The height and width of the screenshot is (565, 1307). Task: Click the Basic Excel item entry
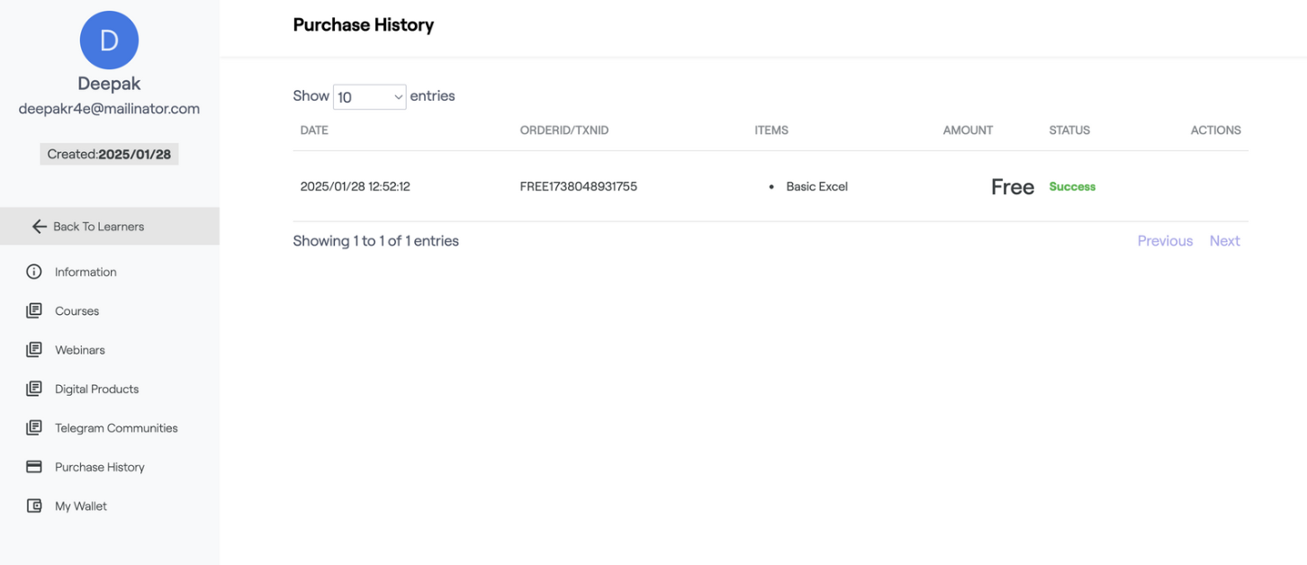click(816, 187)
